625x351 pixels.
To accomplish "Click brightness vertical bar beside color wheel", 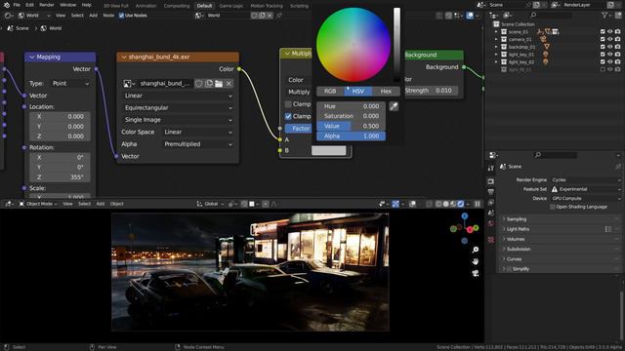I will coord(397,45).
